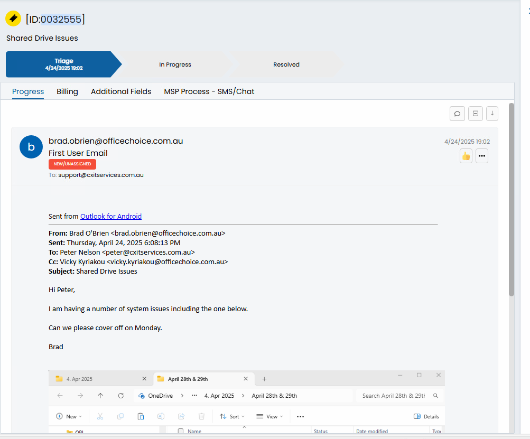Select ticket ID 0032555 text

tap(61, 19)
